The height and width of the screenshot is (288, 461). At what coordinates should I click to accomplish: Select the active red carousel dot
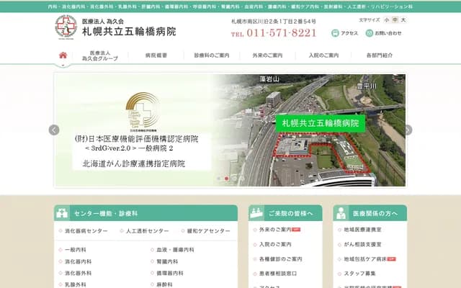coord(226,178)
